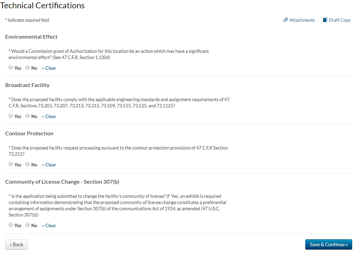Click the Technical Certifications page heading
The width and height of the screenshot is (356, 261).
click(42, 6)
